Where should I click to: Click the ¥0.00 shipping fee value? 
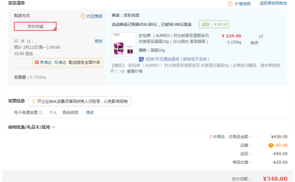[282, 145]
